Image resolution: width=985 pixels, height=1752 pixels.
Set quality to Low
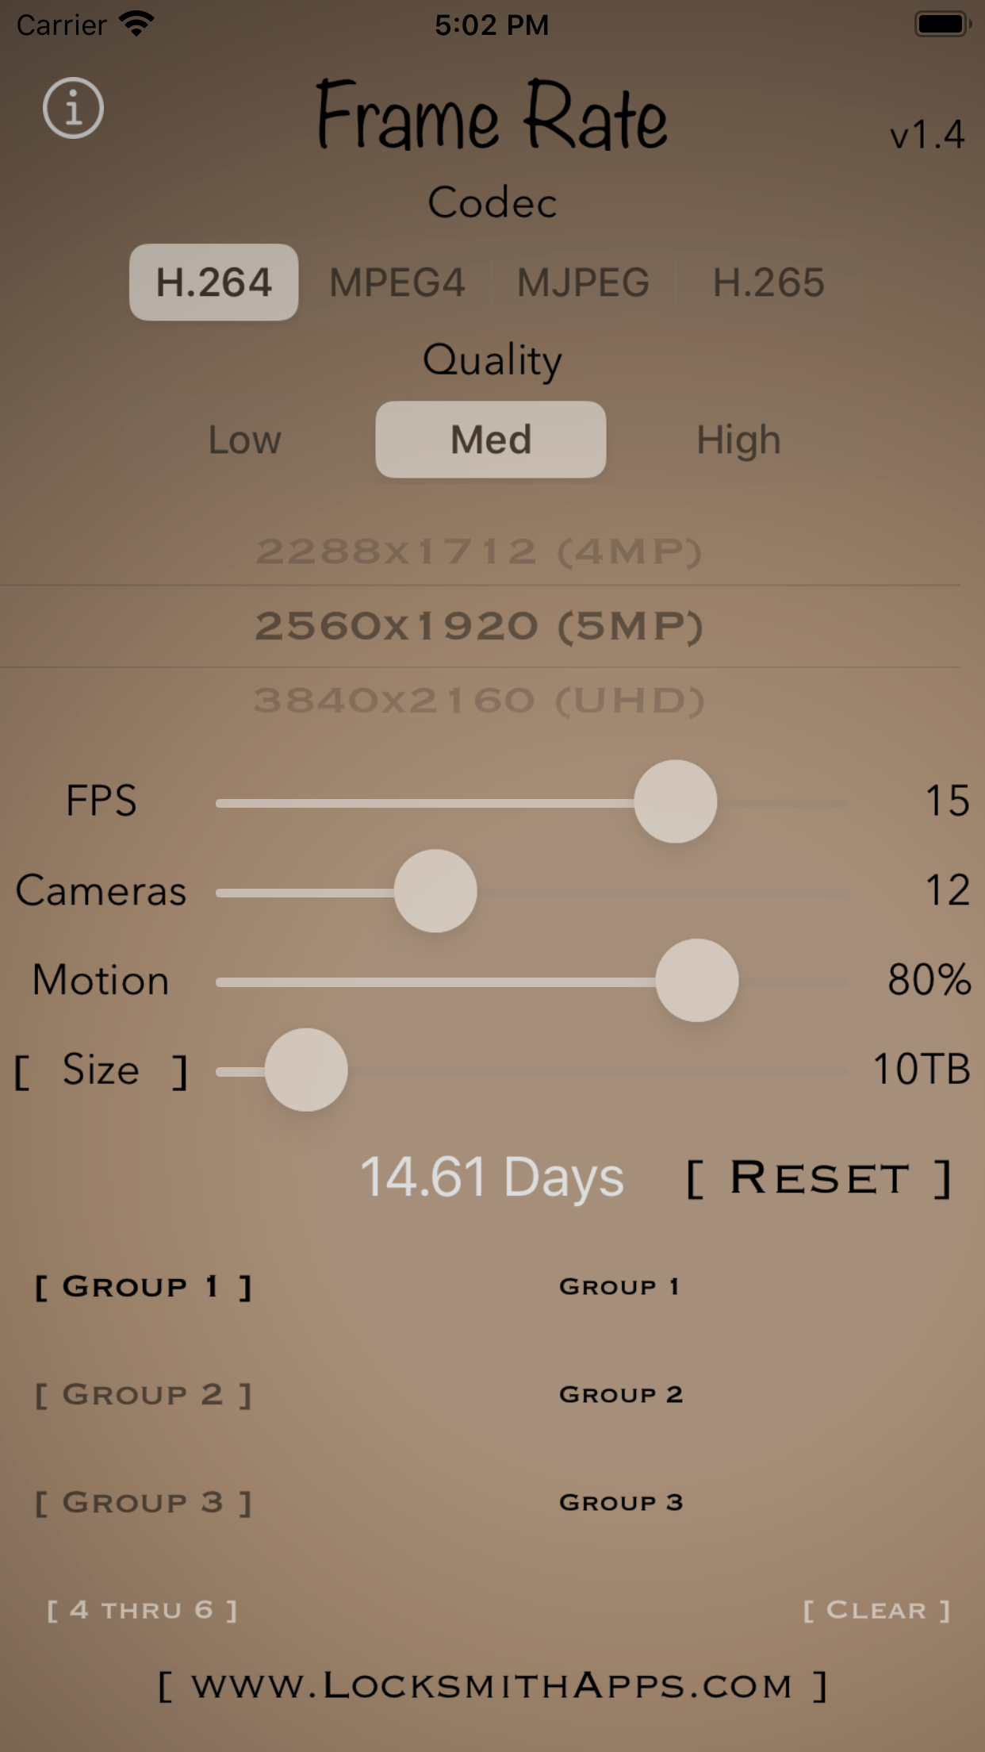[x=243, y=440]
